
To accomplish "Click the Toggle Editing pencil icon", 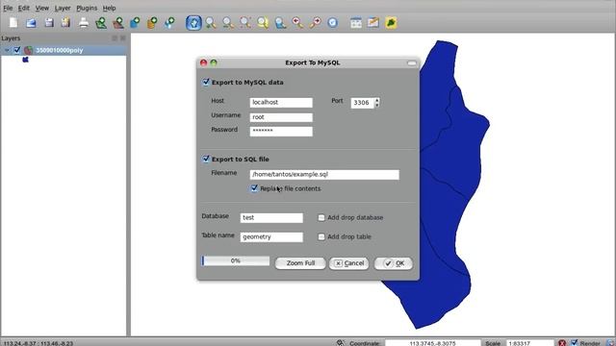I will point(373,23).
